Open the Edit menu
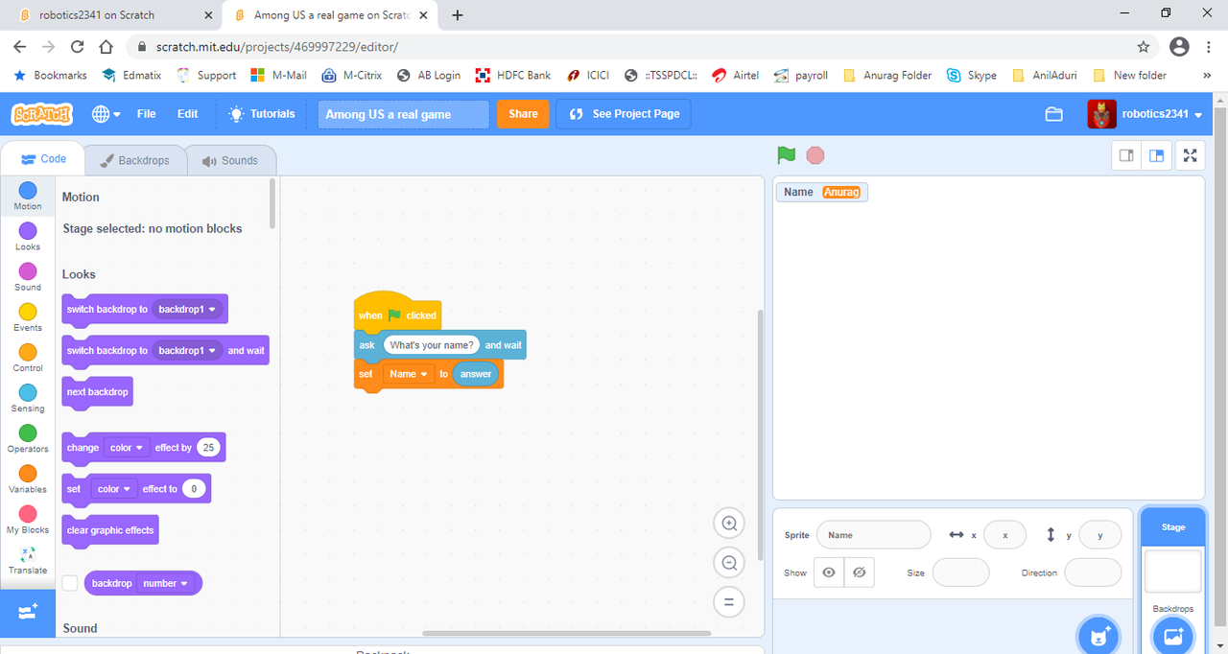This screenshot has height=654, width=1228. [x=187, y=114]
